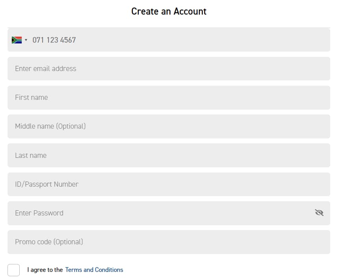Select the Promo code (Optional) field

point(169,242)
